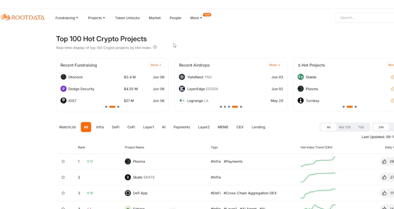Click the active orange dot under Recent Airdrops
394x209 pixels.
click(235, 107)
